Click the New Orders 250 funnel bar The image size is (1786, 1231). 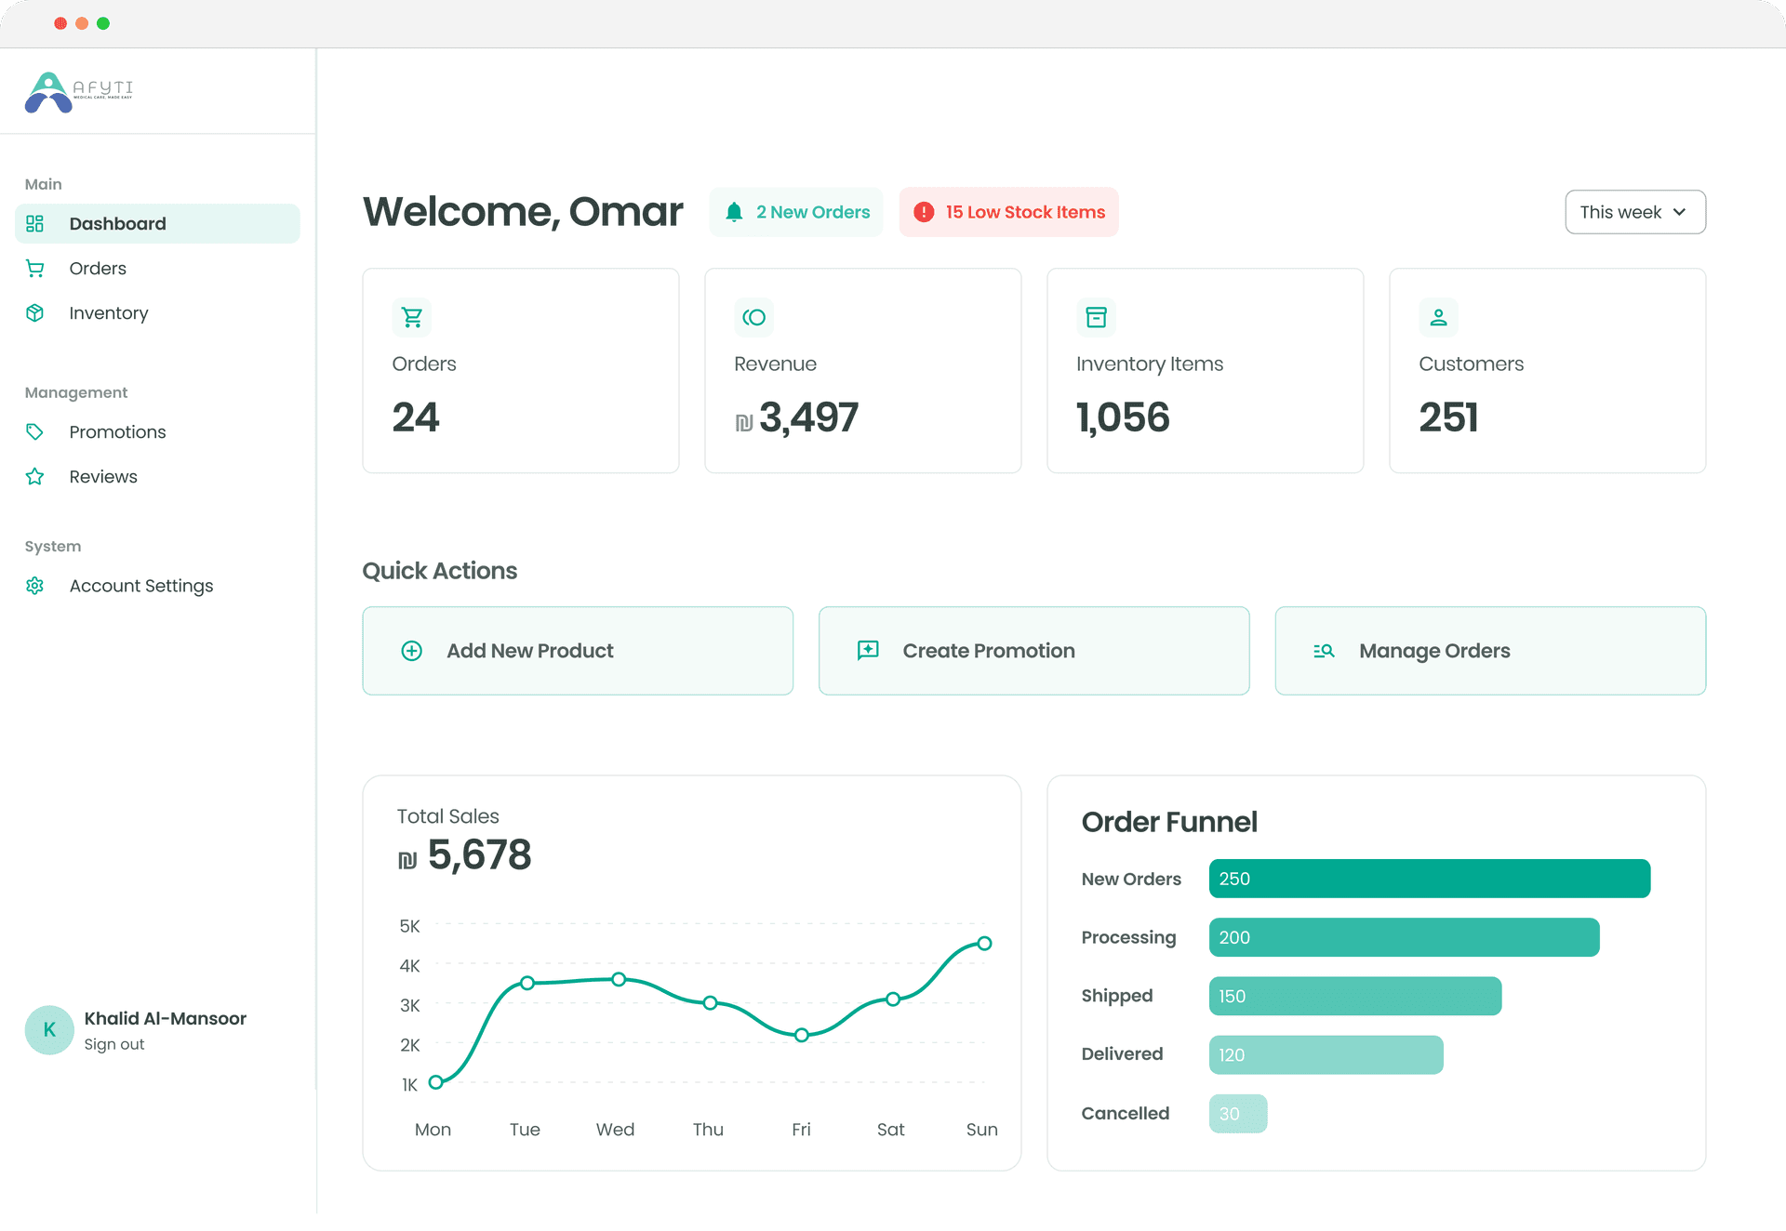(x=1429, y=879)
